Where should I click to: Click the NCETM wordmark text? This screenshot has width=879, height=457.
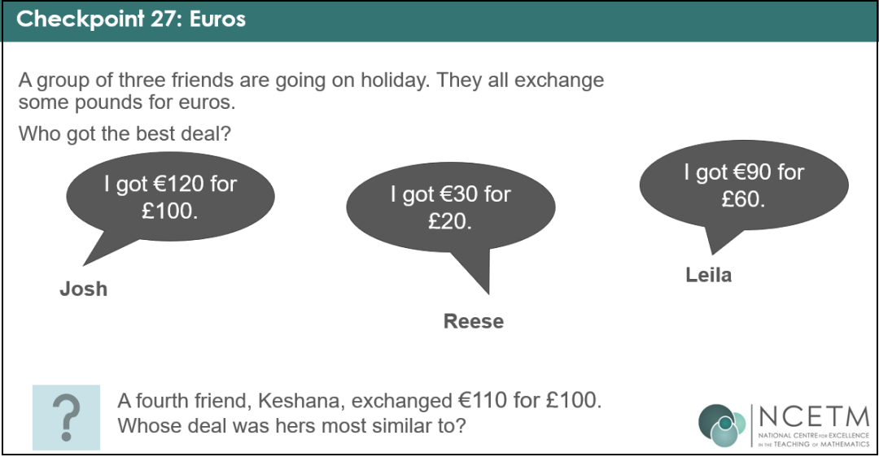coord(813,417)
